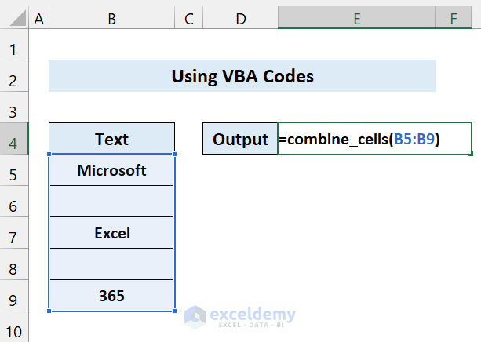The height and width of the screenshot is (342, 481).
Task: Click the Using VBA Codes title cell
Action: (242, 77)
